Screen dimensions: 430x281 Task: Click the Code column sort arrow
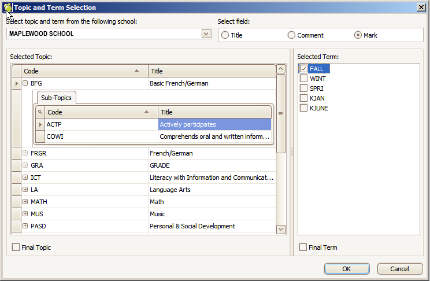pos(136,71)
